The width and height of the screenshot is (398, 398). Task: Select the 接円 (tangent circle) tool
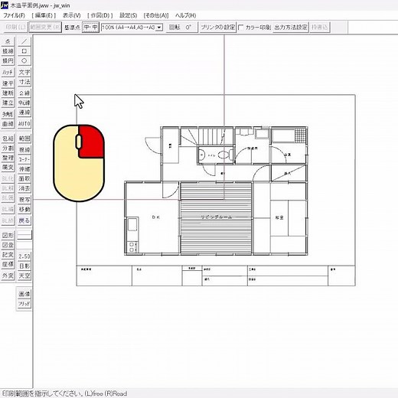coord(8,60)
